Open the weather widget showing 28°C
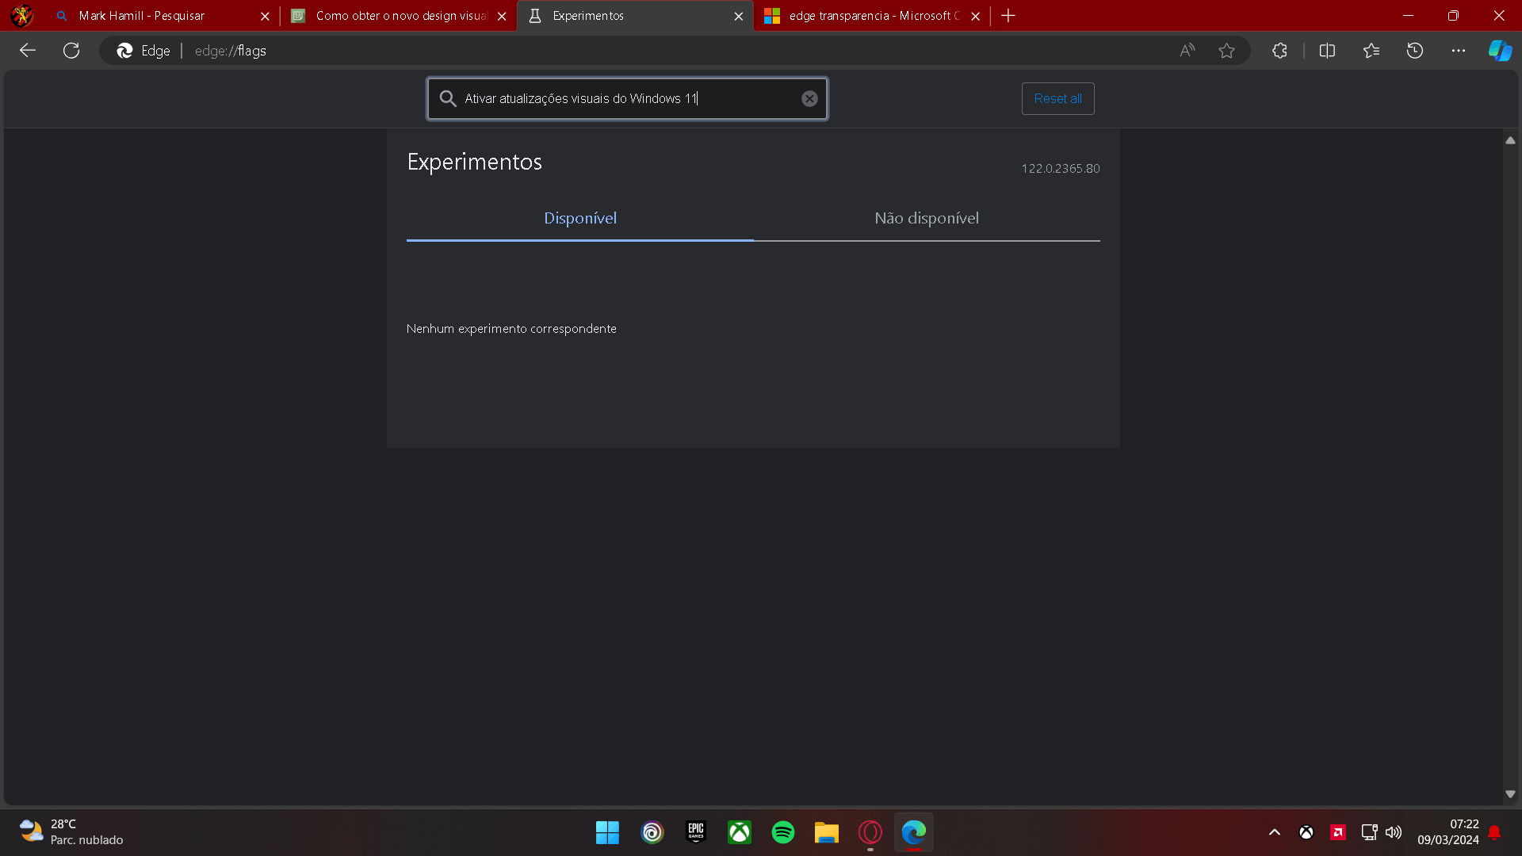 (71, 832)
